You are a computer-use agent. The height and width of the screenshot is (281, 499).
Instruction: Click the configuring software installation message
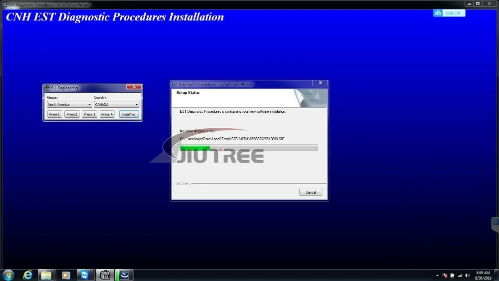point(233,111)
